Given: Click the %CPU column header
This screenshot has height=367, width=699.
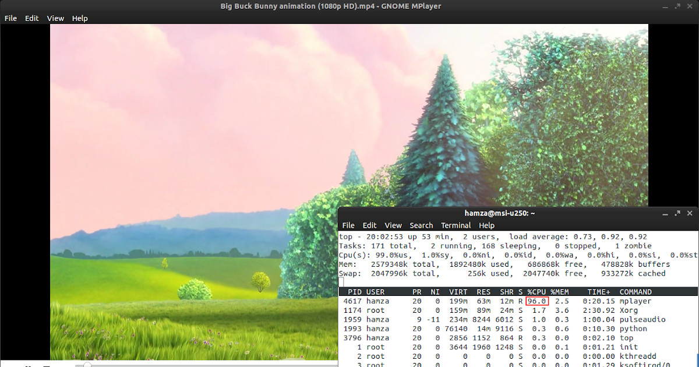Looking at the screenshot, I should tap(536, 292).
